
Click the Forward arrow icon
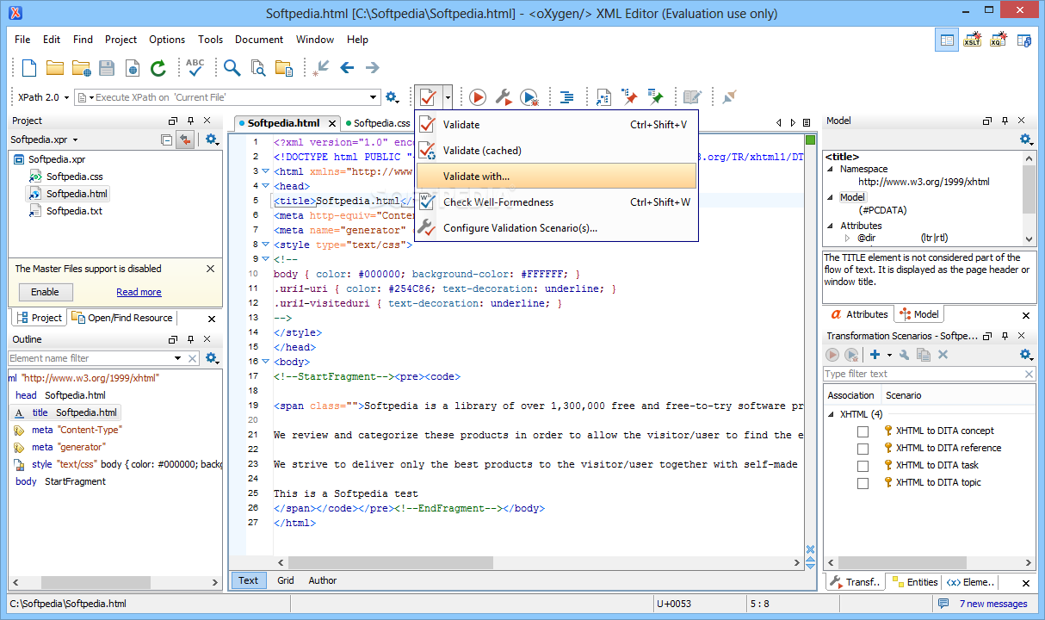(x=372, y=67)
